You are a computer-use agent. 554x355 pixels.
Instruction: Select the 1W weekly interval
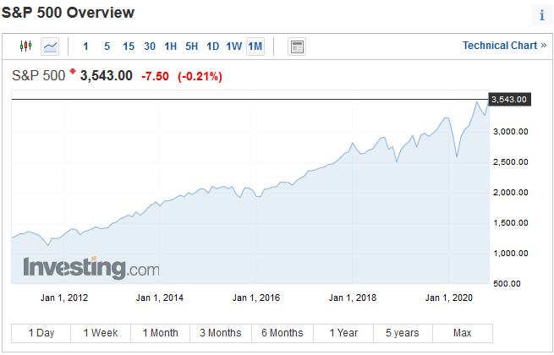click(233, 46)
